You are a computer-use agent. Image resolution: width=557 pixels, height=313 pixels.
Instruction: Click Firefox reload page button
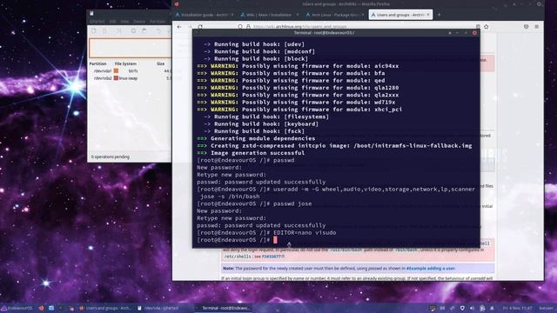pos(200,27)
